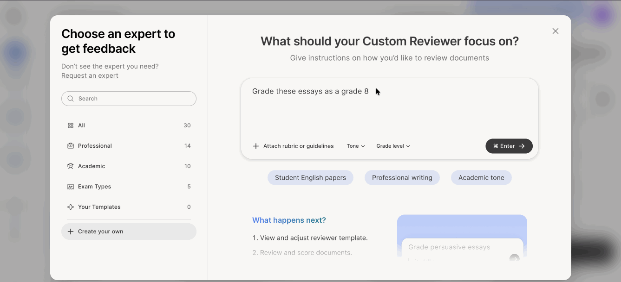The image size is (621, 282).
Task: Click the Professional briefcase icon
Action: [x=71, y=146]
